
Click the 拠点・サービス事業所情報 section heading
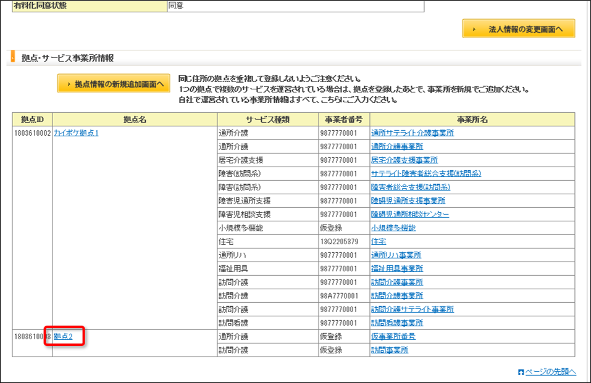[x=68, y=58]
